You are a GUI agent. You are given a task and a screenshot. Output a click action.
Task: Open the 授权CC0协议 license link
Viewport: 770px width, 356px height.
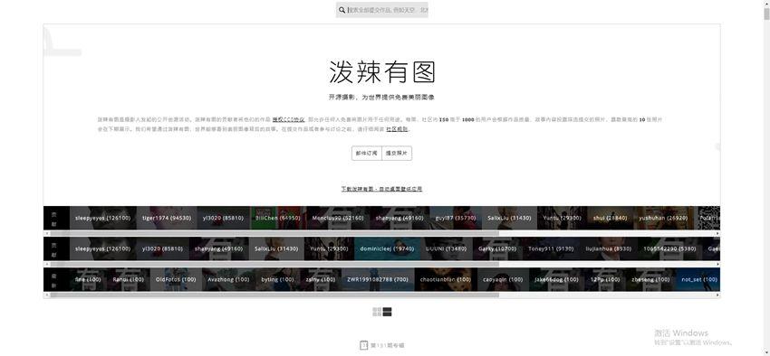(x=289, y=119)
